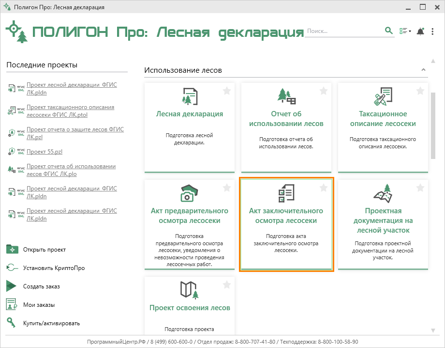
Task: Favorite the Проектная документация star
Action: 420,188
